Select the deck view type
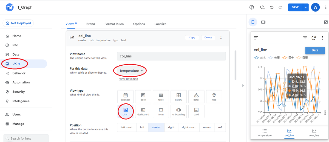Image resolution: width=329 pixels, height=142 pixels. (x=143, y=97)
